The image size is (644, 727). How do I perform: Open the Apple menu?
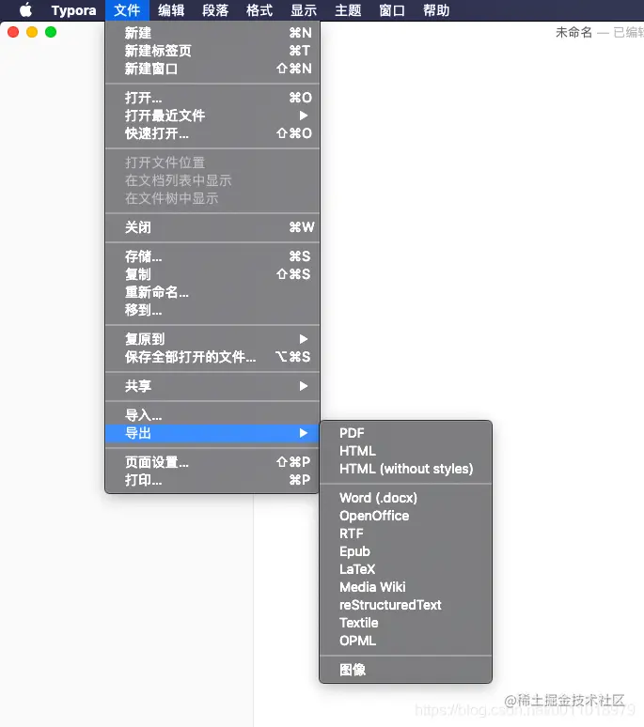(26, 9)
